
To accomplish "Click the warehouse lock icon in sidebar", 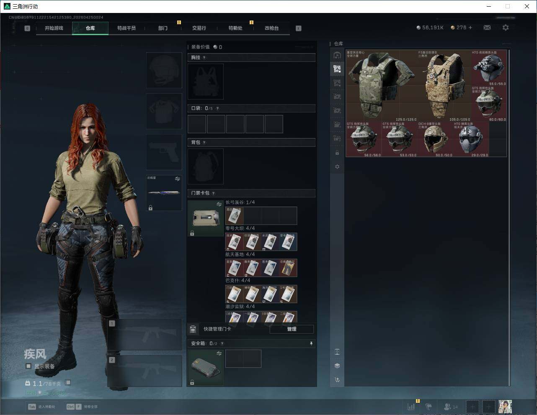I will (x=337, y=153).
